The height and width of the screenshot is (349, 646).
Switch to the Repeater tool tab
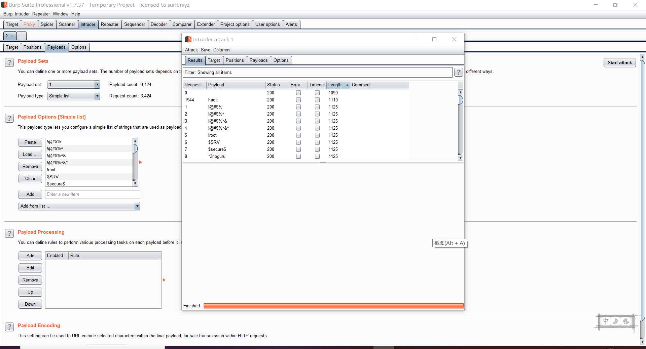point(110,24)
